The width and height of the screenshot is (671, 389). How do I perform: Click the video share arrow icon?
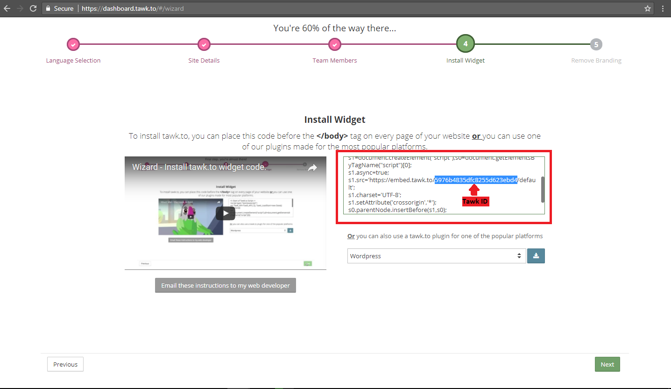pyautogui.click(x=312, y=168)
